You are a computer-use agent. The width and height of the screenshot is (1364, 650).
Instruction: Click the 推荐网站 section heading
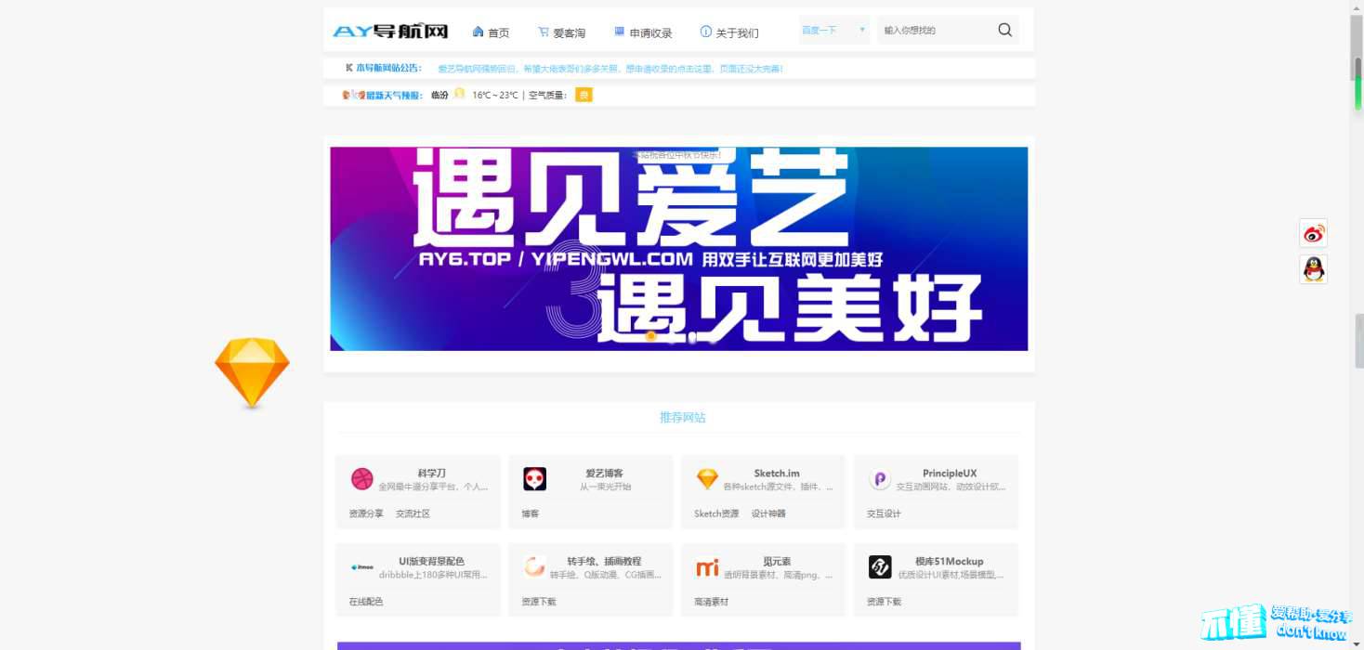click(683, 418)
